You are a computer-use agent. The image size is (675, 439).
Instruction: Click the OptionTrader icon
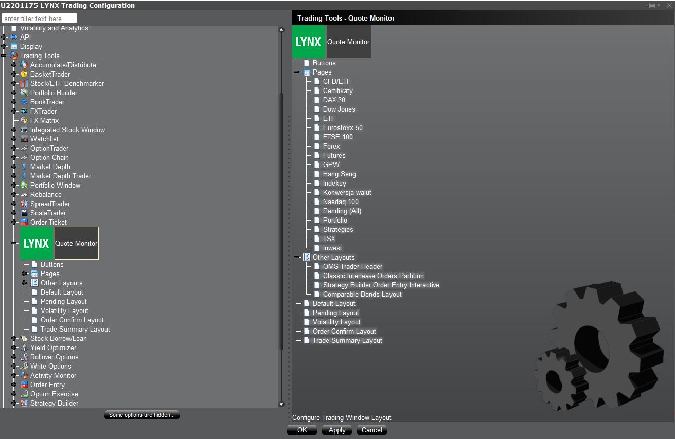24,148
